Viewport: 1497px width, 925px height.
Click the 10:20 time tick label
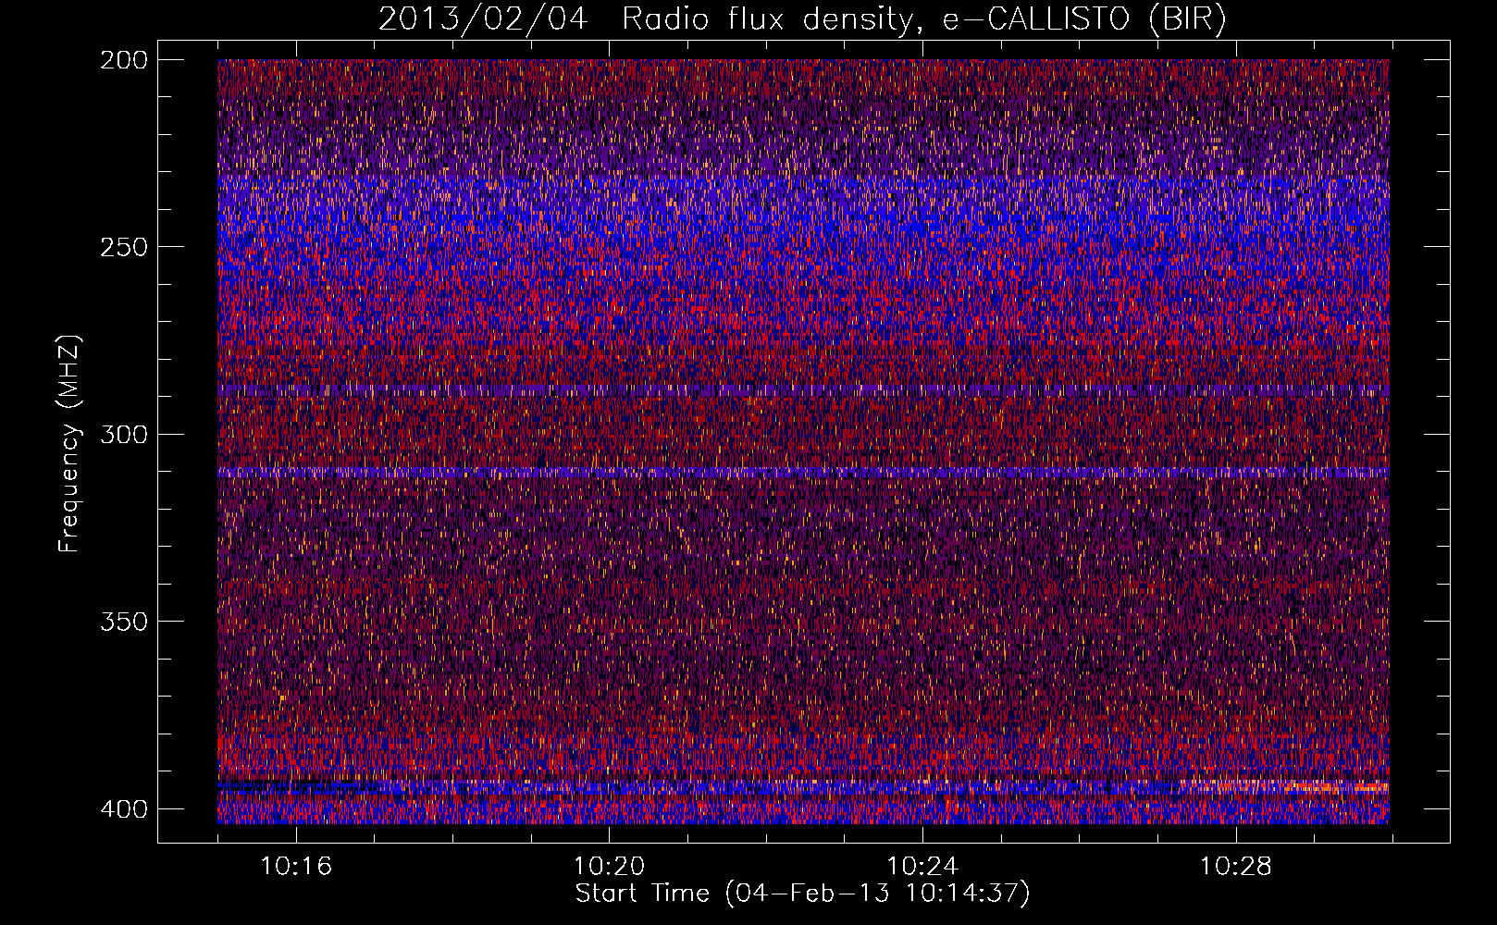click(x=609, y=867)
